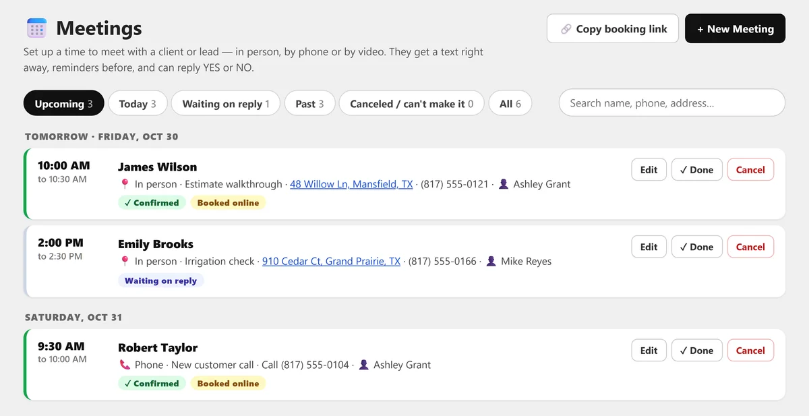Click the Call (817) 555-0104 text
The image size is (809, 416).
(x=305, y=365)
